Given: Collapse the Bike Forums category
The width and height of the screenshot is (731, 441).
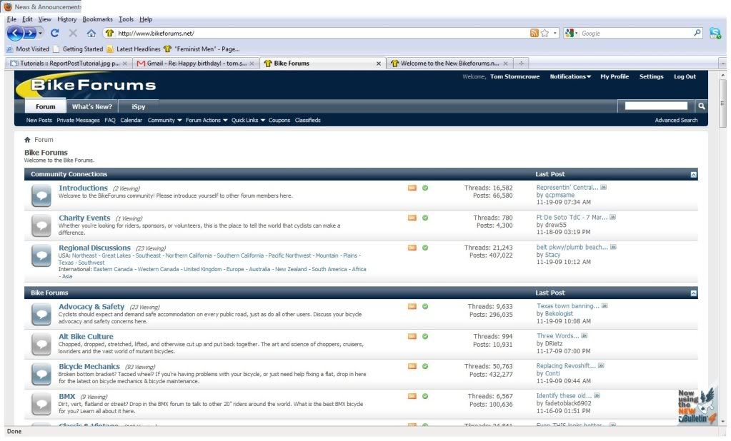Looking at the screenshot, I should tap(694, 293).
